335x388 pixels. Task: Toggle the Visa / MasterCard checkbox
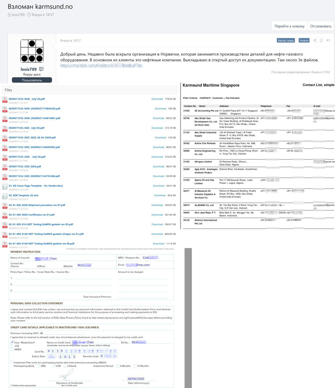coord(12,342)
